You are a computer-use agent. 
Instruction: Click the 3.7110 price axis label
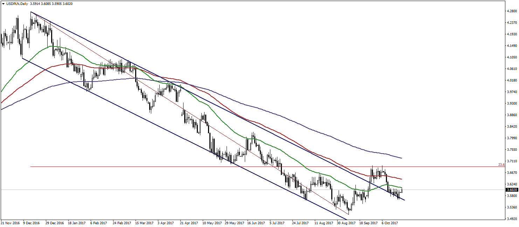512,161
